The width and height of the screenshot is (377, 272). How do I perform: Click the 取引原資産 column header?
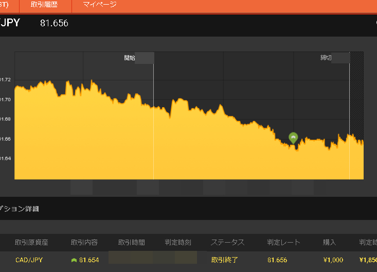(31, 242)
